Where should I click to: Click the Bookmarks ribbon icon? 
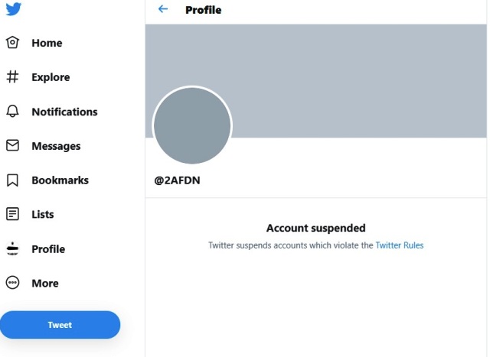pos(12,180)
